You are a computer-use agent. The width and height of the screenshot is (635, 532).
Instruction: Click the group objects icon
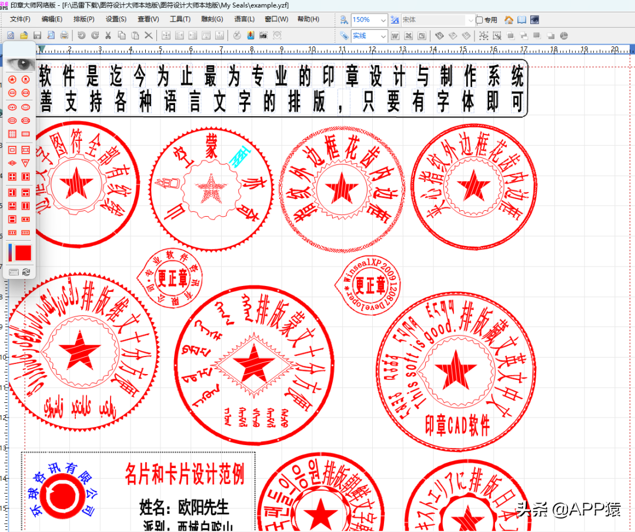pyautogui.click(x=483, y=36)
